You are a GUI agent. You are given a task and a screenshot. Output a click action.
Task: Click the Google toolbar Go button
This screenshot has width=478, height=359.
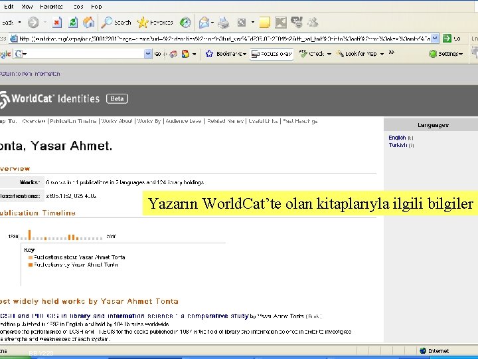[x=157, y=54]
